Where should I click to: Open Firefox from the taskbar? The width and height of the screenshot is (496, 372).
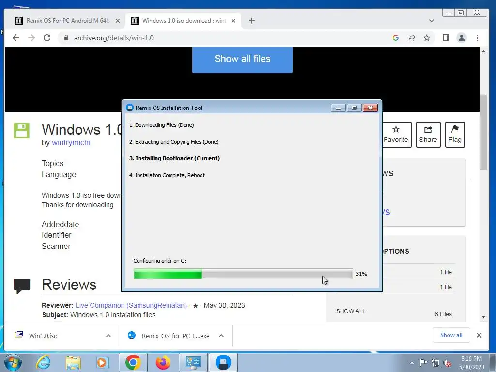tap(163, 362)
